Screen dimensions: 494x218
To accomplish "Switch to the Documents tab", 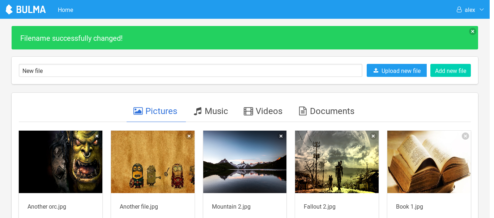I will [327, 111].
